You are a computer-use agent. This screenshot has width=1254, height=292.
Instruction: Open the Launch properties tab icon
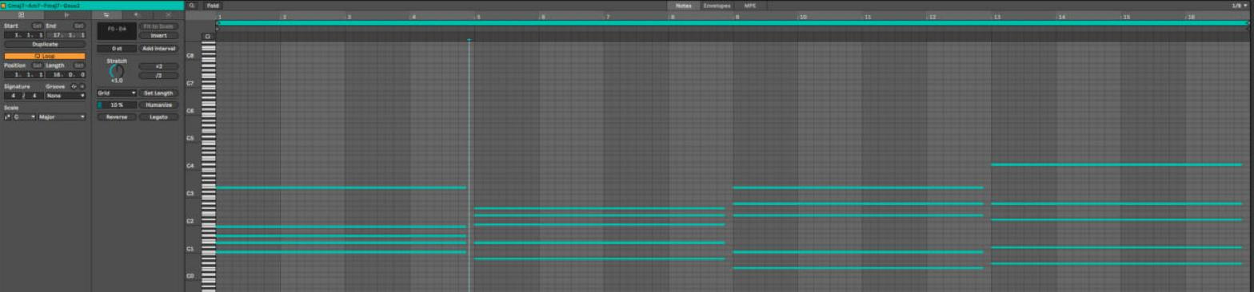point(66,15)
